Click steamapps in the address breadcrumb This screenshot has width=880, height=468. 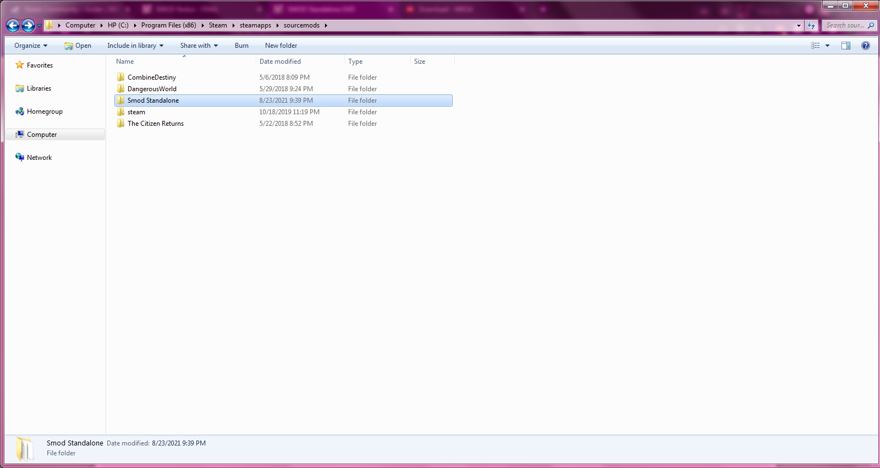point(255,25)
